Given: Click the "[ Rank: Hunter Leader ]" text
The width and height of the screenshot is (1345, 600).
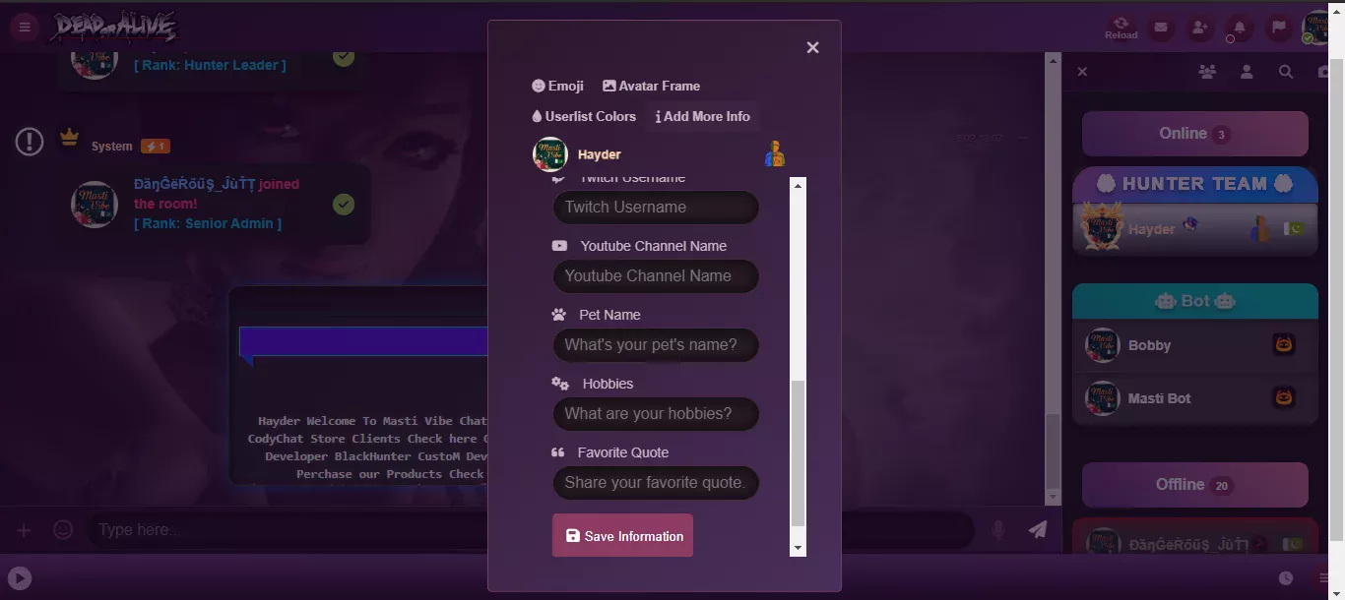Looking at the screenshot, I should [210, 65].
